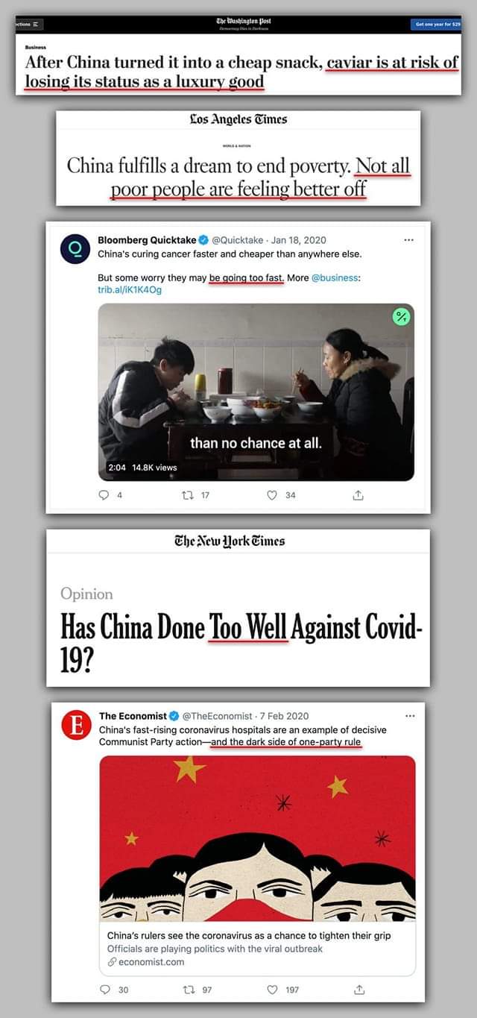
Task: Like The Economist tweet
Action: (x=272, y=989)
